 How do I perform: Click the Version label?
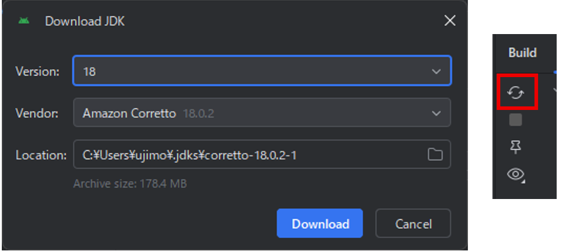(x=37, y=71)
